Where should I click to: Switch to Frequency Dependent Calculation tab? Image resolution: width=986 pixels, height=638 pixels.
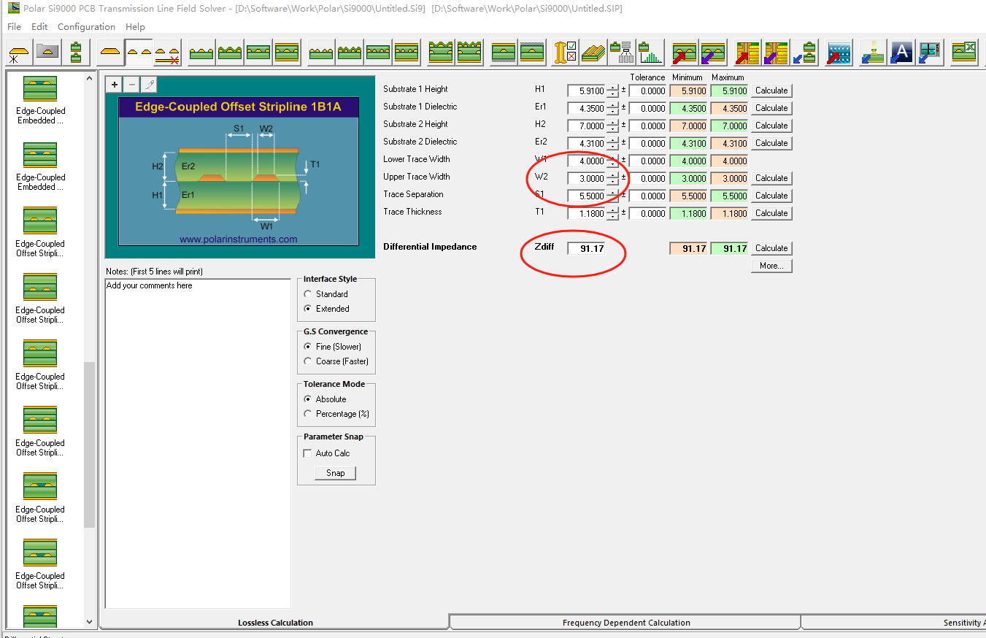(x=625, y=623)
